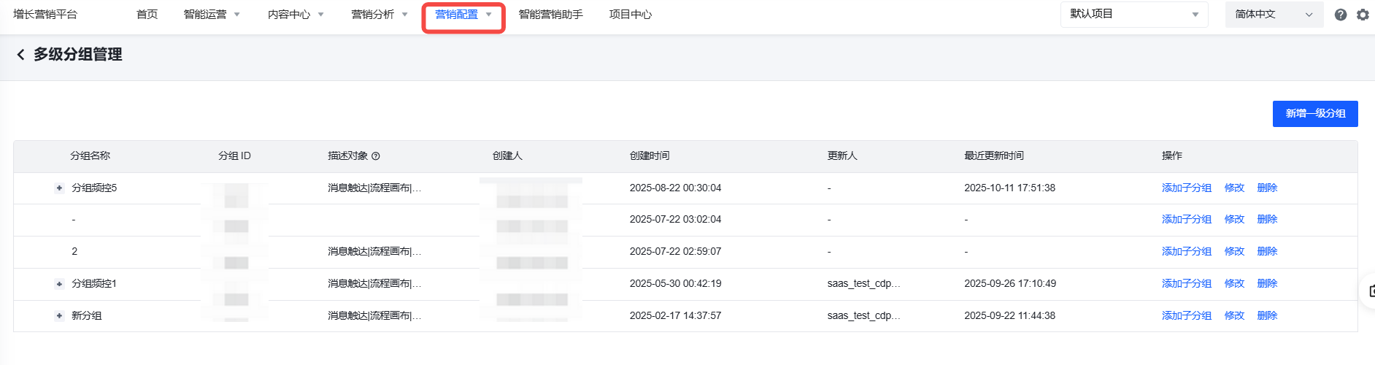This screenshot has height=365, width=1375.
Task: Click the floating icon at right edge
Action: [1370, 291]
